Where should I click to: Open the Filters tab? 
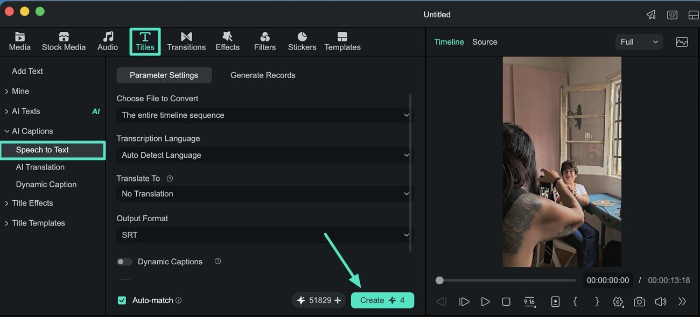265,41
